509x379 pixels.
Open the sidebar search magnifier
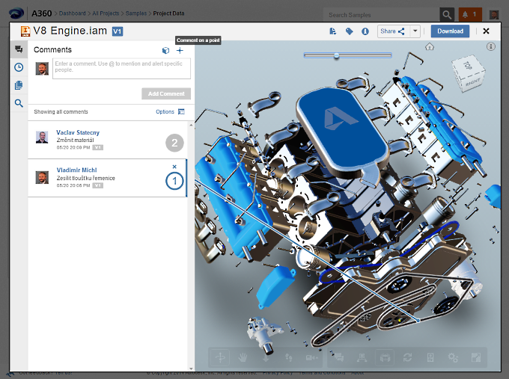pos(19,103)
